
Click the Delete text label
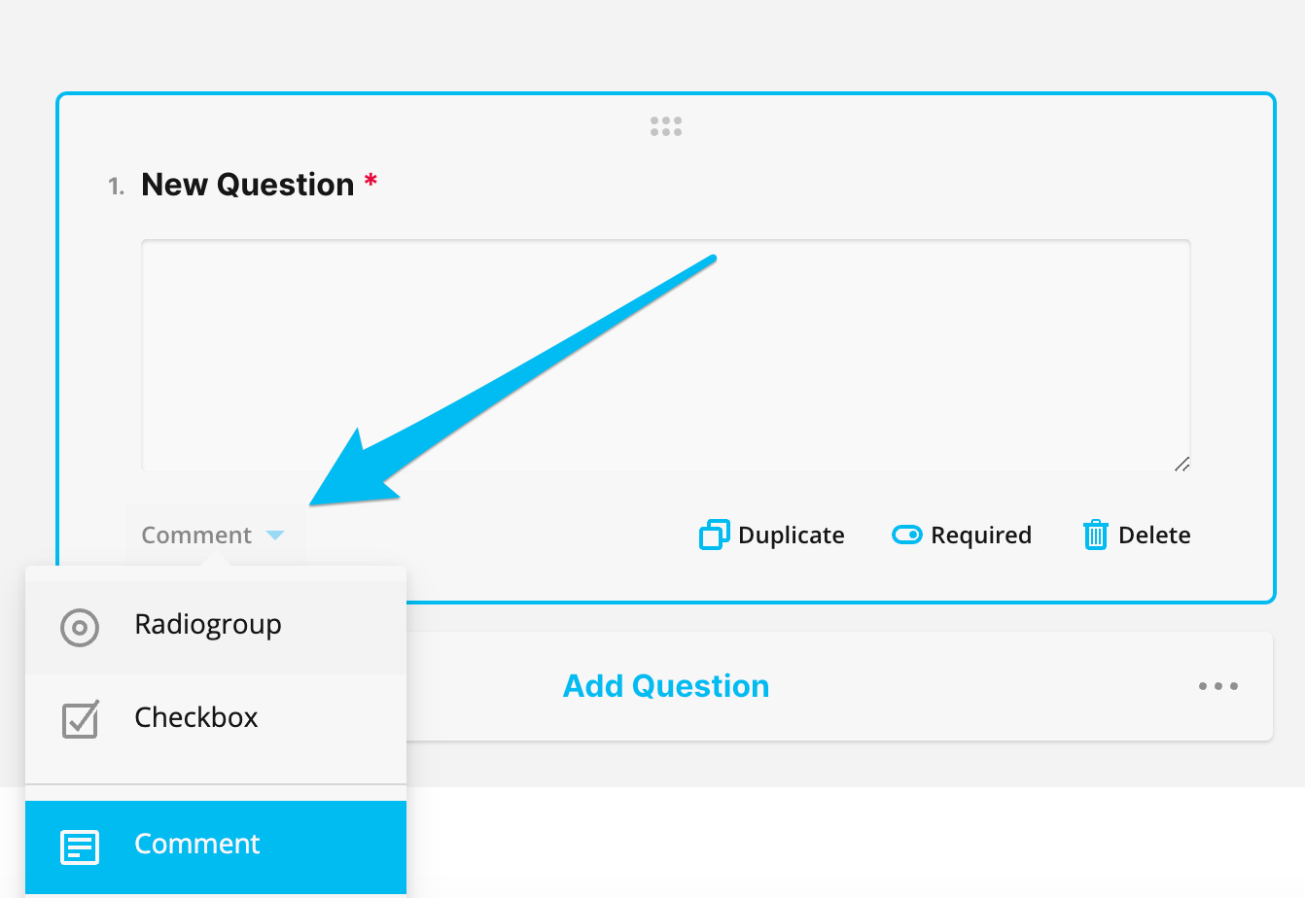[1154, 535]
